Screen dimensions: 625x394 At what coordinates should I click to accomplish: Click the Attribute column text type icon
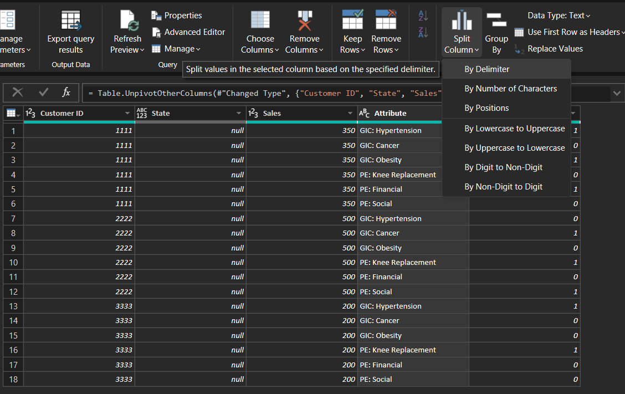(x=365, y=113)
